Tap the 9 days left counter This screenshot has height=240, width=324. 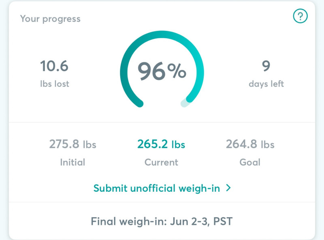click(x=266, y=66)
